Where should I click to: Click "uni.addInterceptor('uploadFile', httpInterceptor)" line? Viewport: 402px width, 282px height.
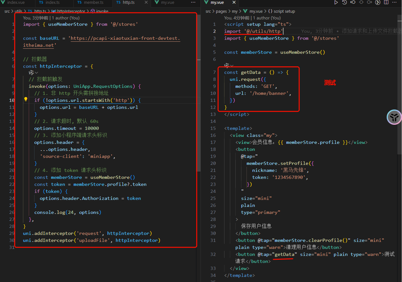tap(92, 240)
